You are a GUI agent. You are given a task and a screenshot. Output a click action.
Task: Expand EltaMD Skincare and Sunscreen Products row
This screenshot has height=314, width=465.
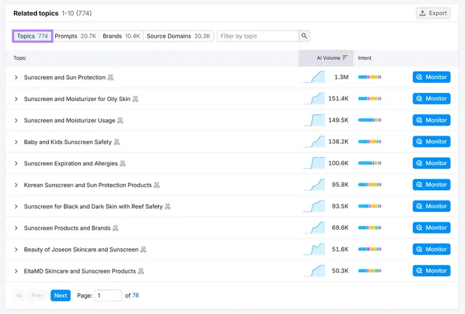(x=16, y=271)
